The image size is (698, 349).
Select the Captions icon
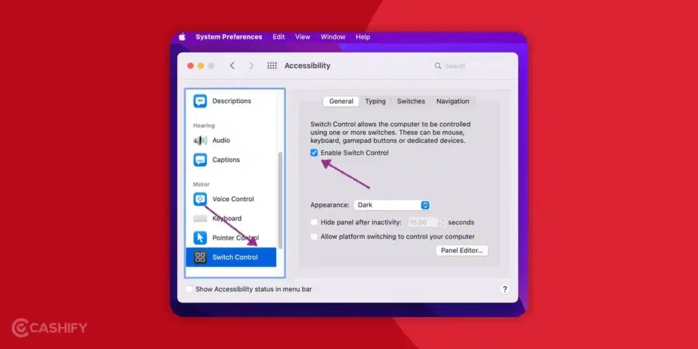200,160
